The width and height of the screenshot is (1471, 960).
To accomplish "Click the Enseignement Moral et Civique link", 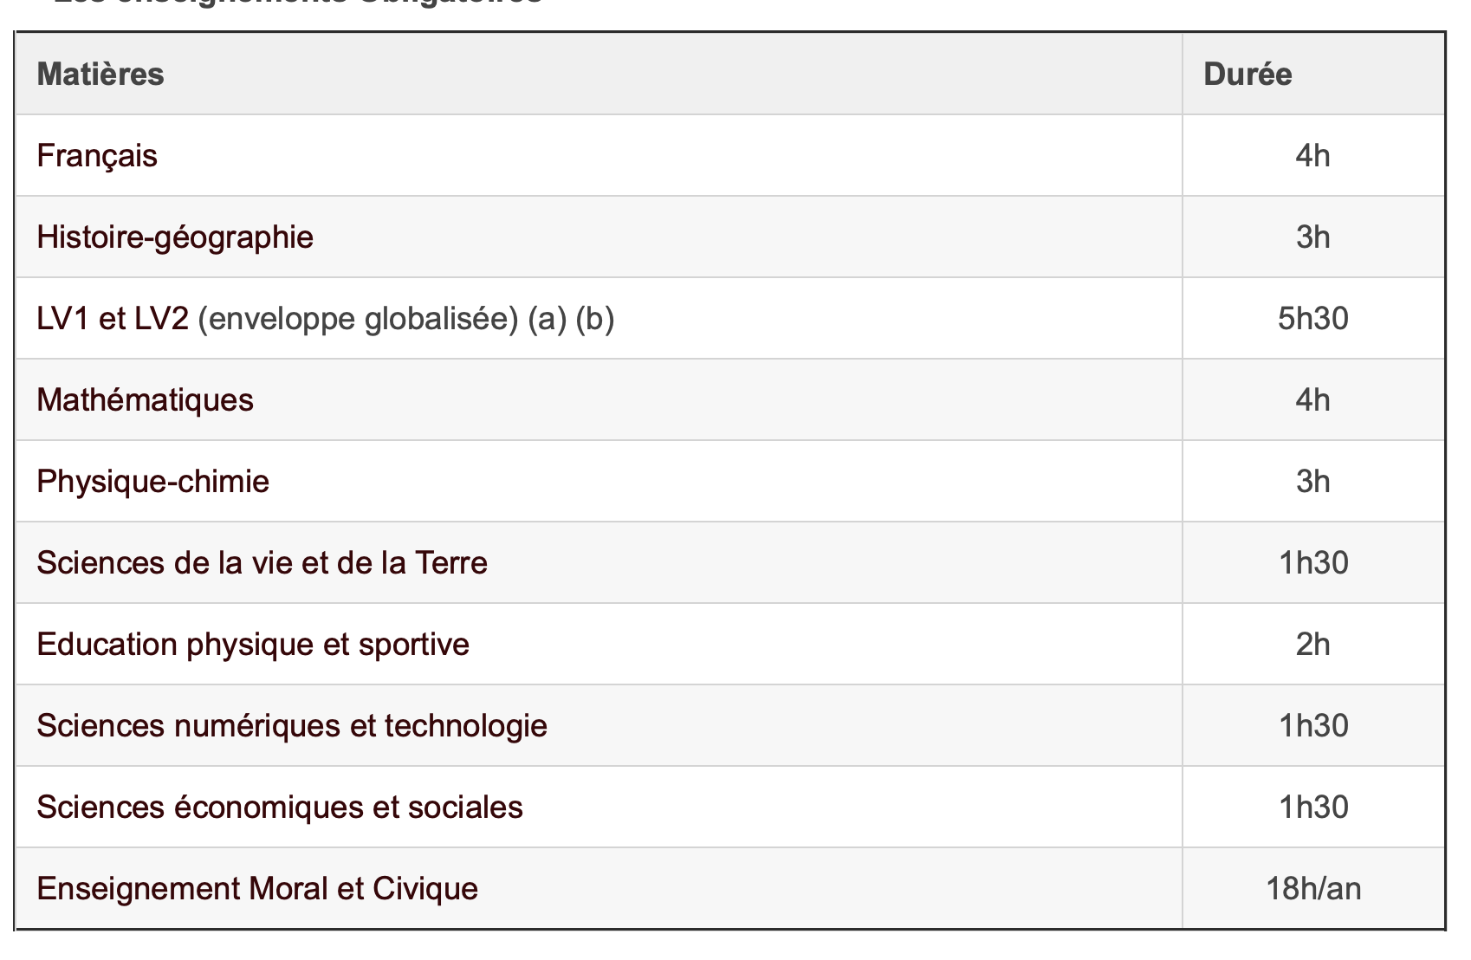I will point(257,889).
